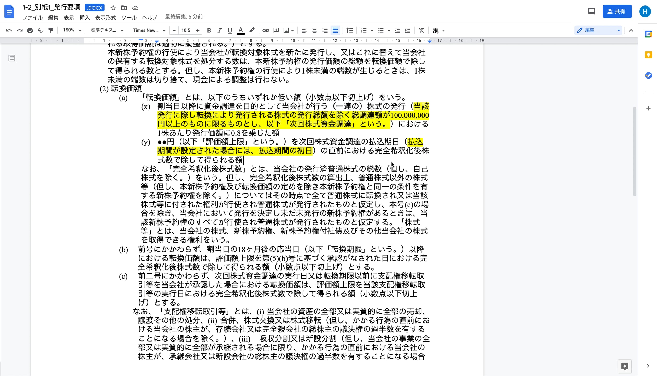Screen dimensions: 657x376
Task: Open Google Keep in side panel
Action: [x=648, y=55]
